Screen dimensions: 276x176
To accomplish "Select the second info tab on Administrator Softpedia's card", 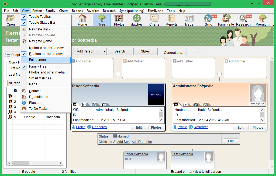I will [186, 104].
